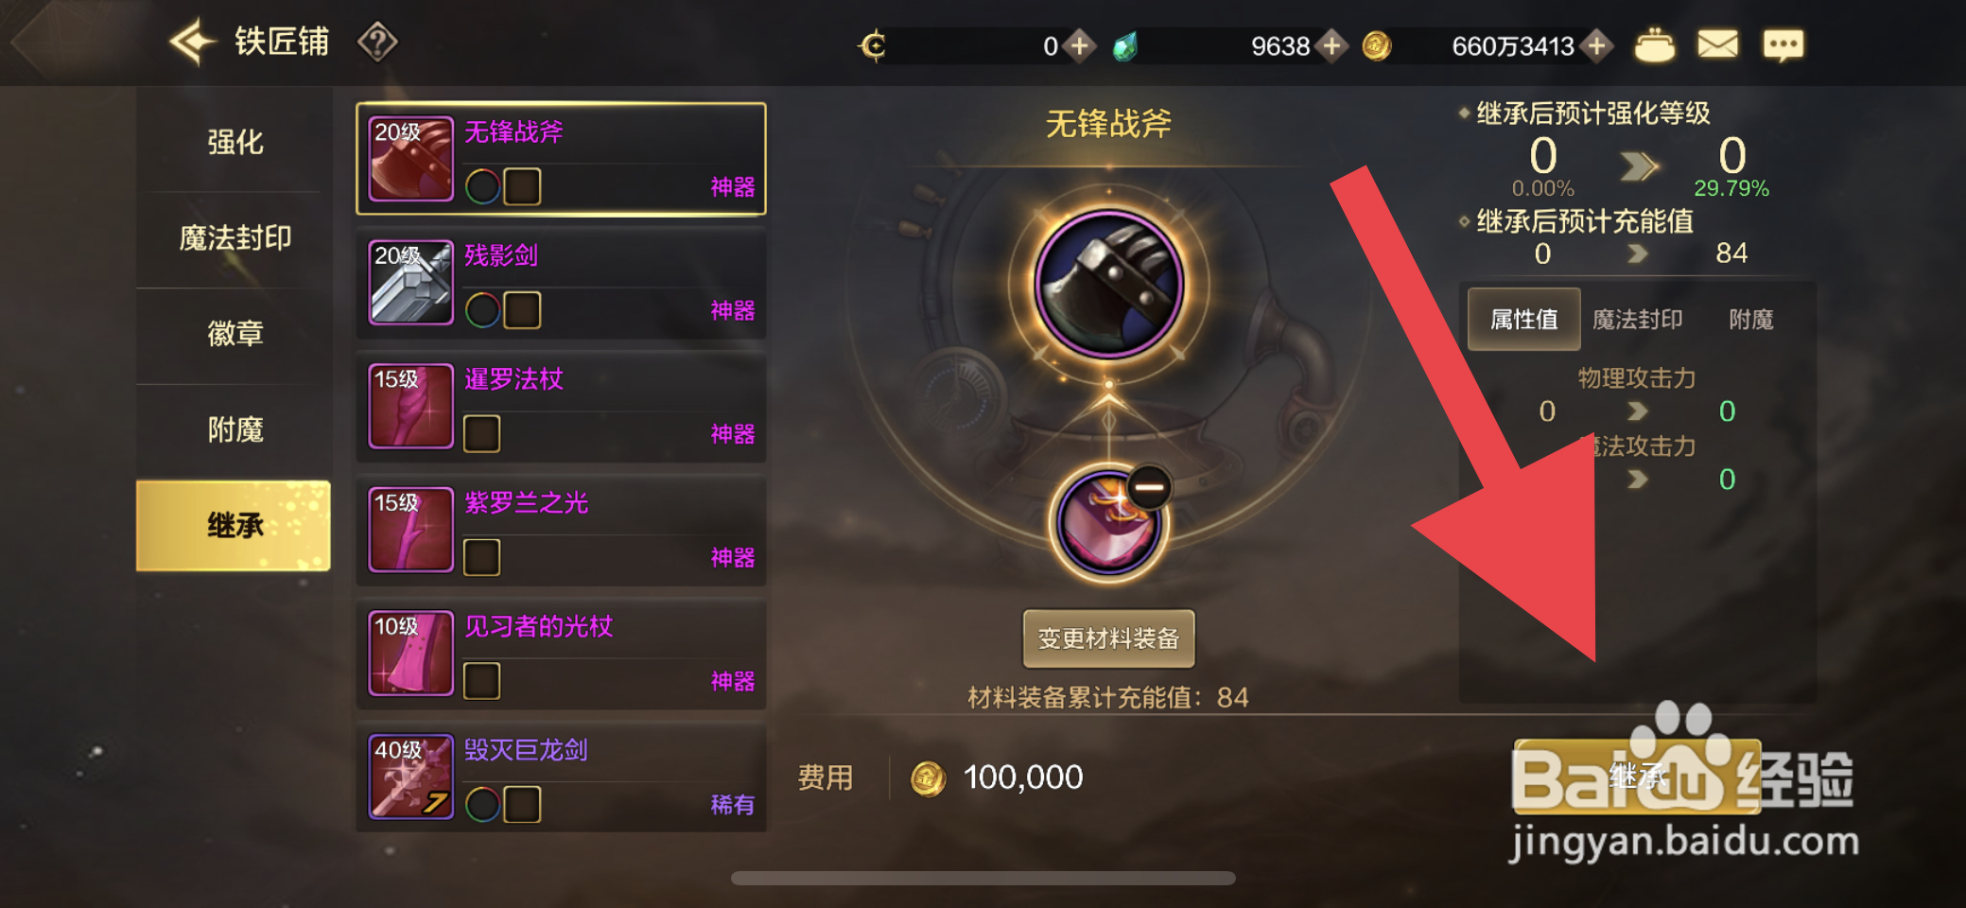Click the 继承 confirm button
Image resolution: width=1966 pixels, height=908 pixels.
coord(1637,777)
